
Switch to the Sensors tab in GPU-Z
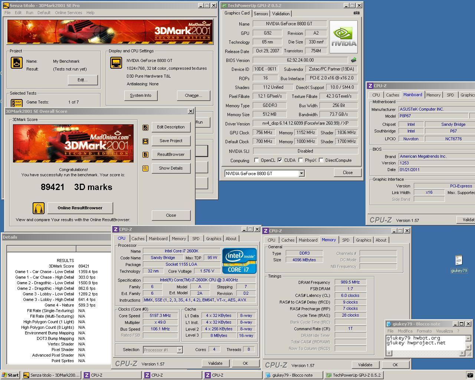coord(261,13)
